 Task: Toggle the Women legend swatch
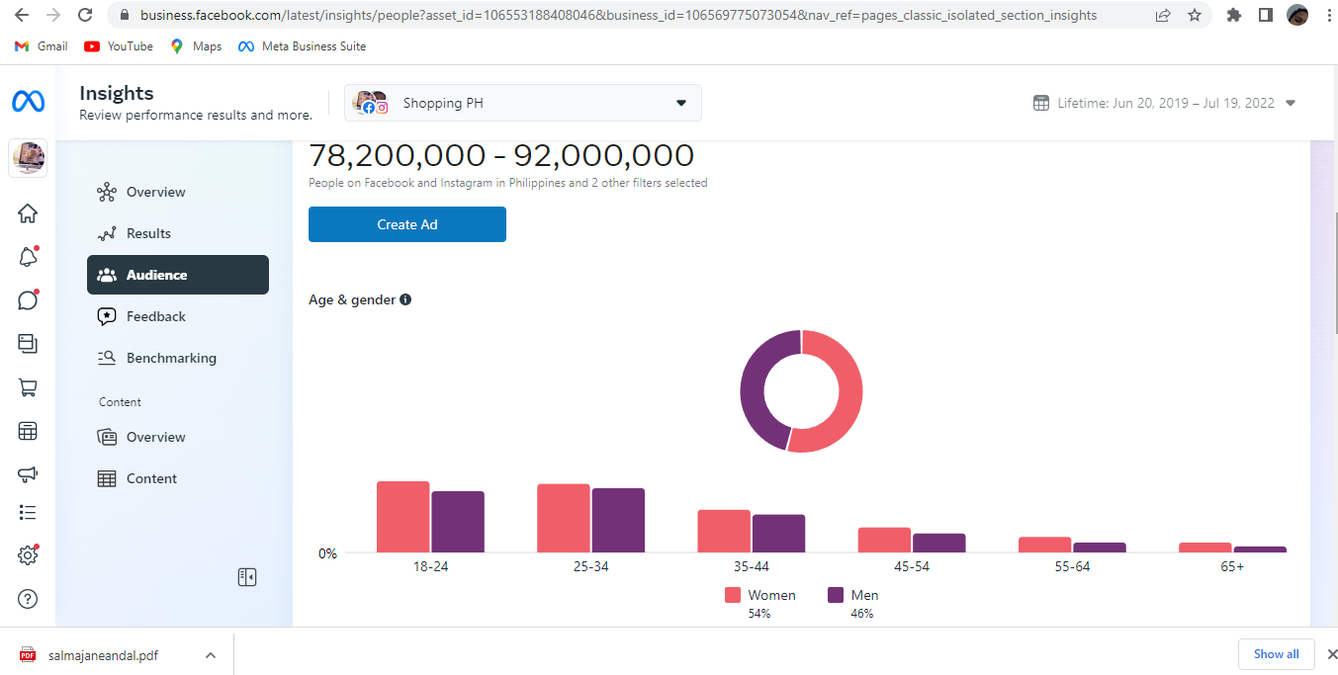coord(733,595)
